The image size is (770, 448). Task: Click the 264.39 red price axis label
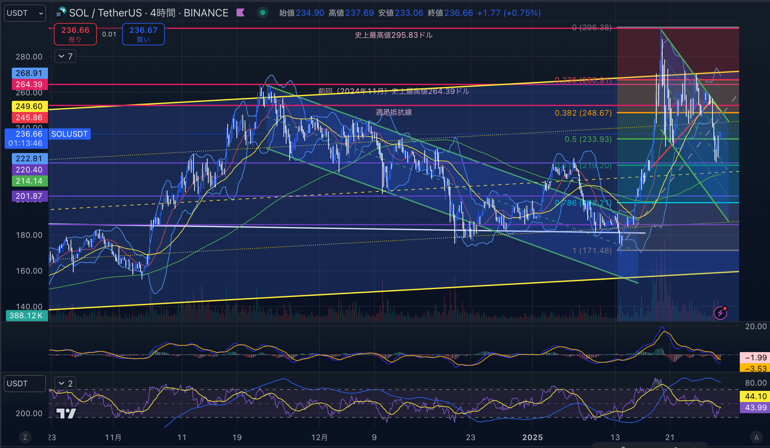point(30,84)
